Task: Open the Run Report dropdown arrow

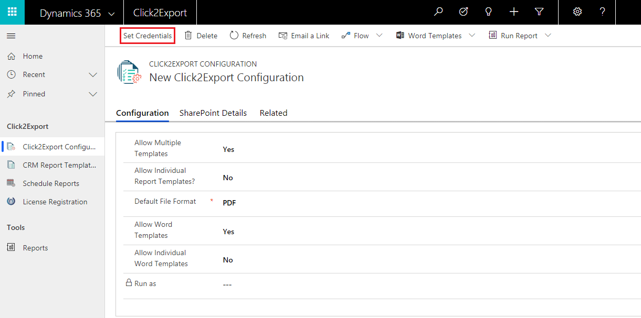Action: [548, 35]
